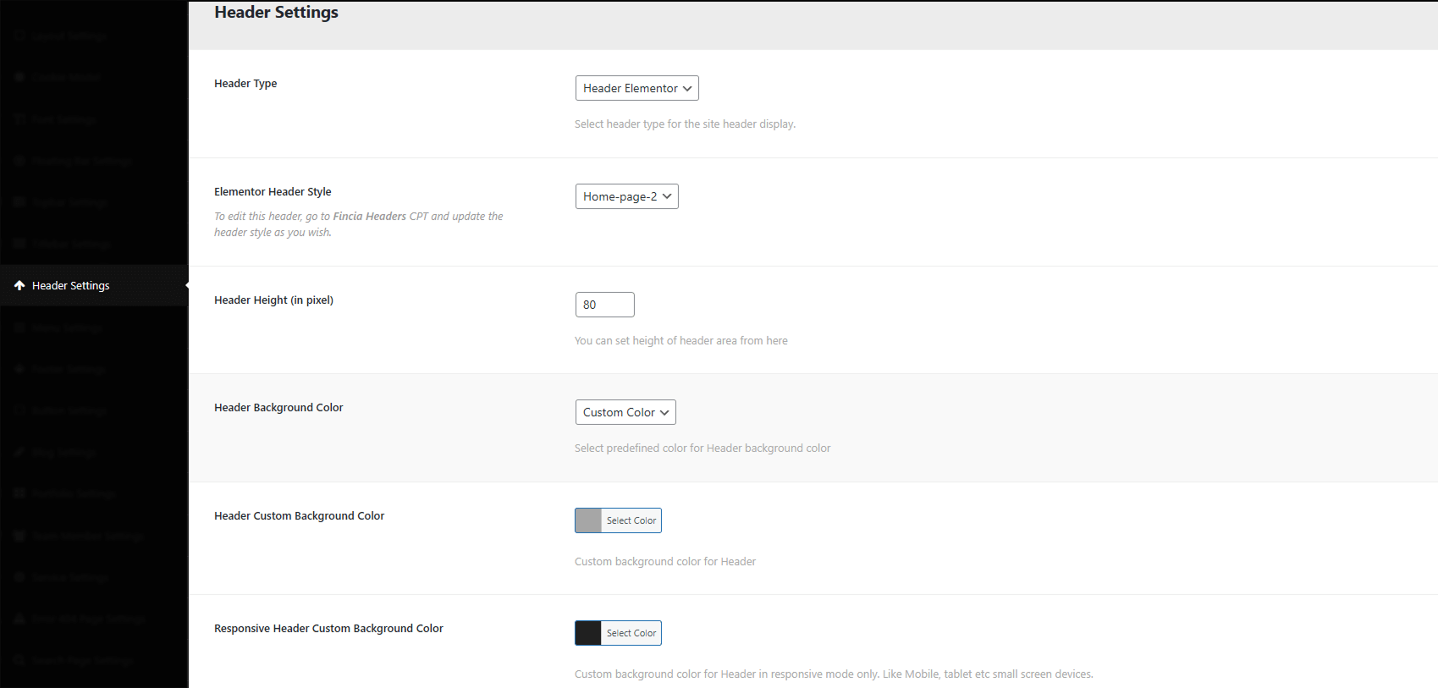Click Select Color for Responsive Header Background
Image resolution: width=1438 pixels, height=688 pixels.
631,633
